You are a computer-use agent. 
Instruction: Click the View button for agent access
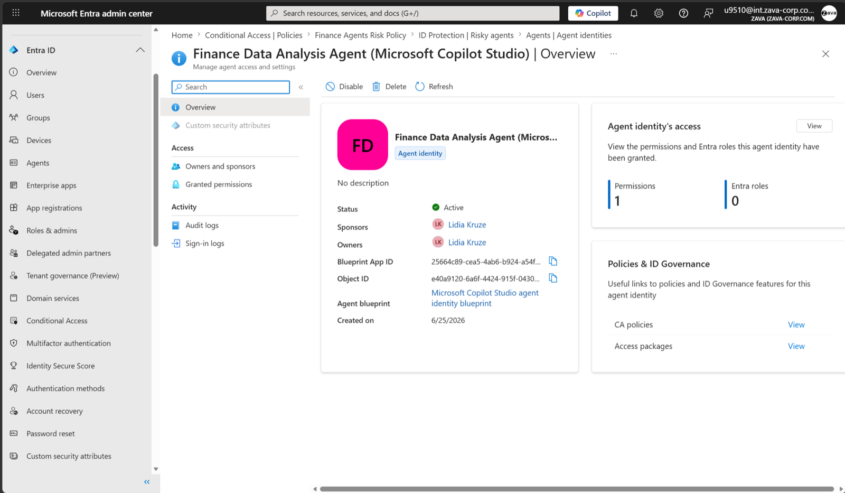pos(814,126)
